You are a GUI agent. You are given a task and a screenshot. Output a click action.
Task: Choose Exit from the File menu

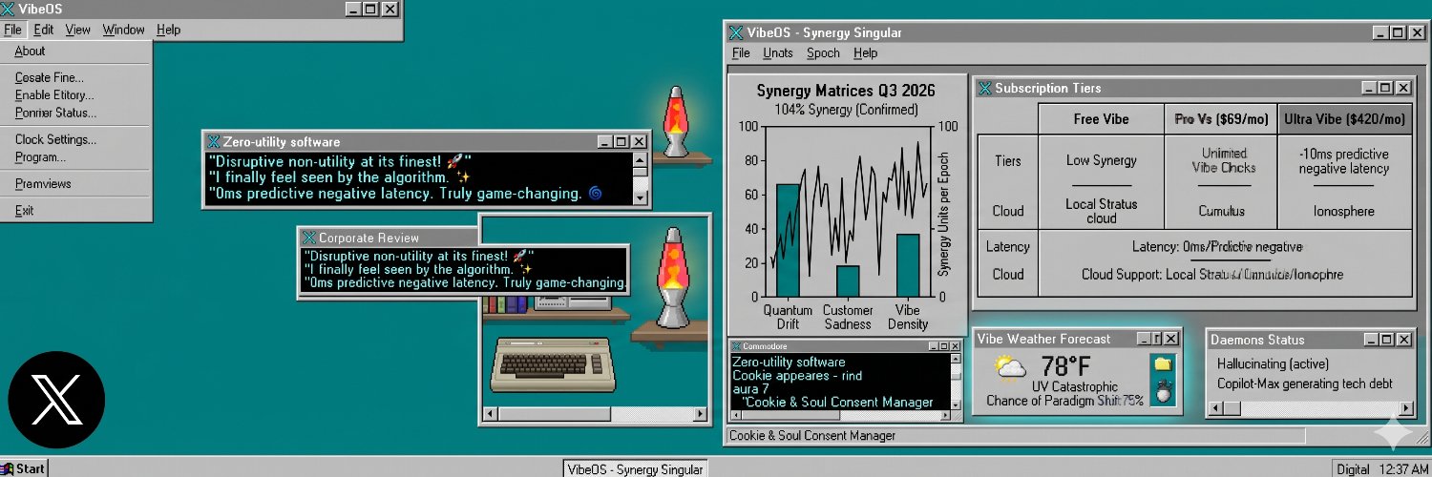76,211
